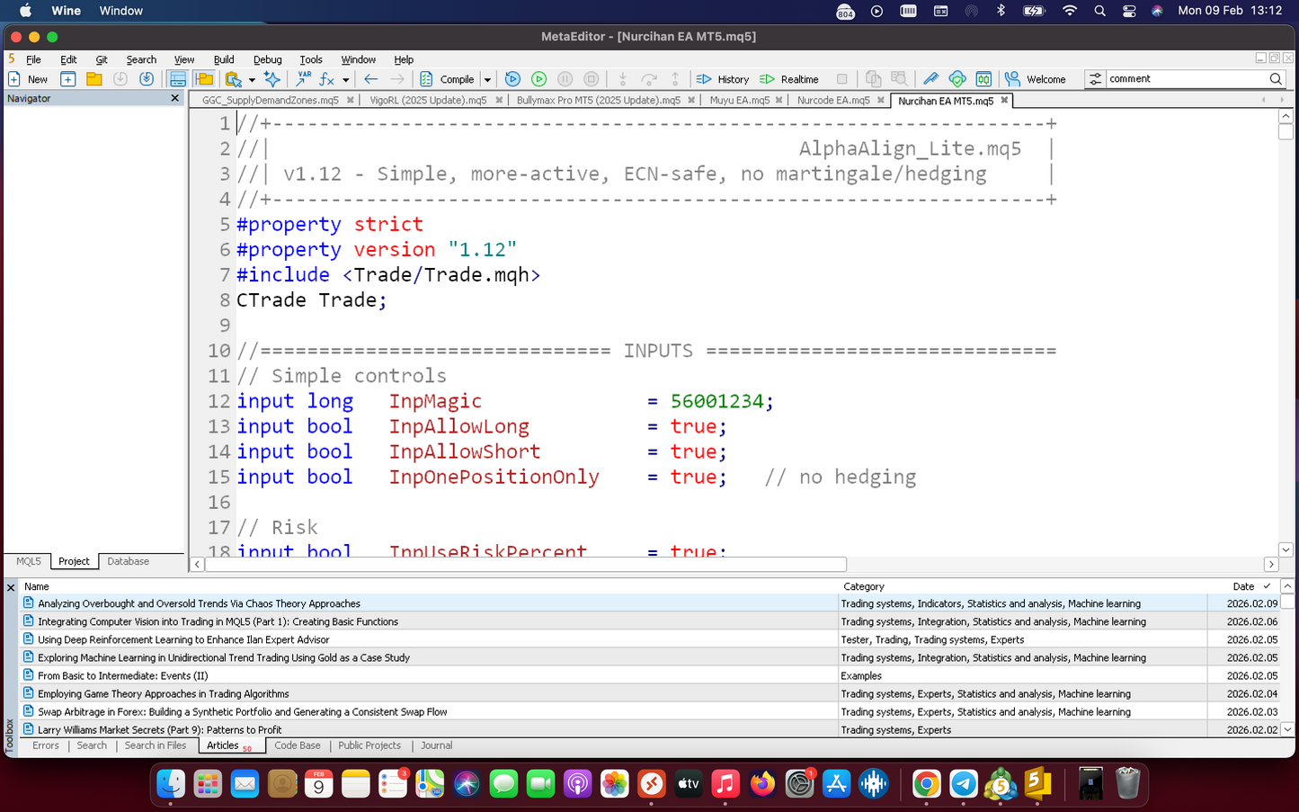The image size is (1299, 812).
Task: Click the Welcome user account button
Action: click(1035, 79)
